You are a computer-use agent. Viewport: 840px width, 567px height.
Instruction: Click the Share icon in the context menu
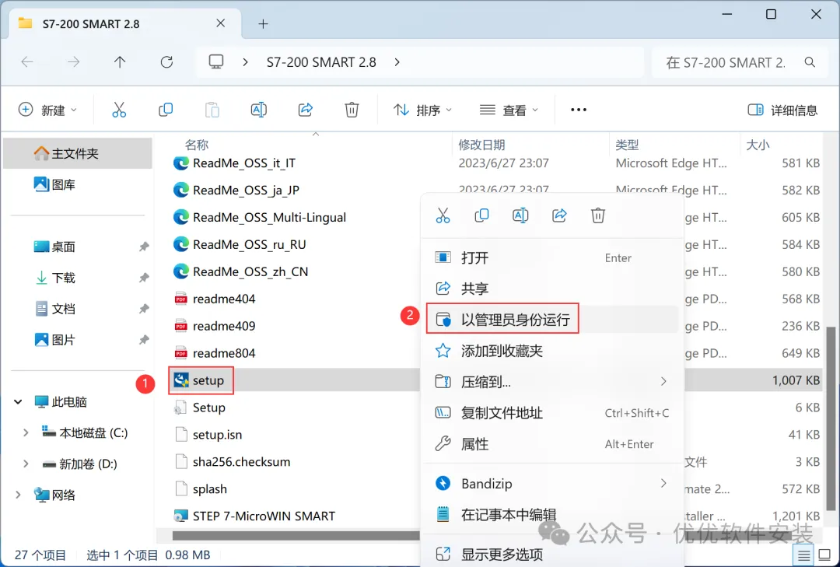(559, 215)
